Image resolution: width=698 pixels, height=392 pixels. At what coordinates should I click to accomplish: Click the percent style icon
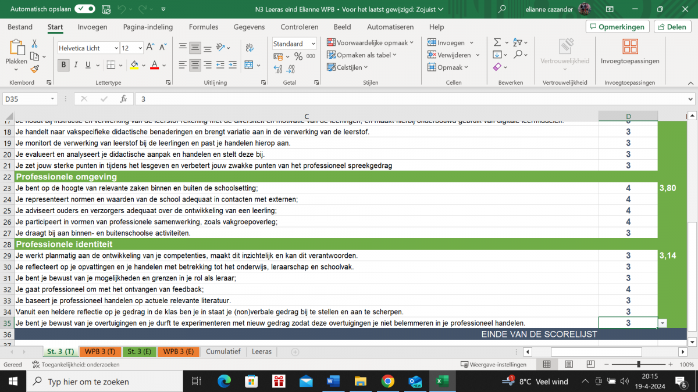click(298, 56)
